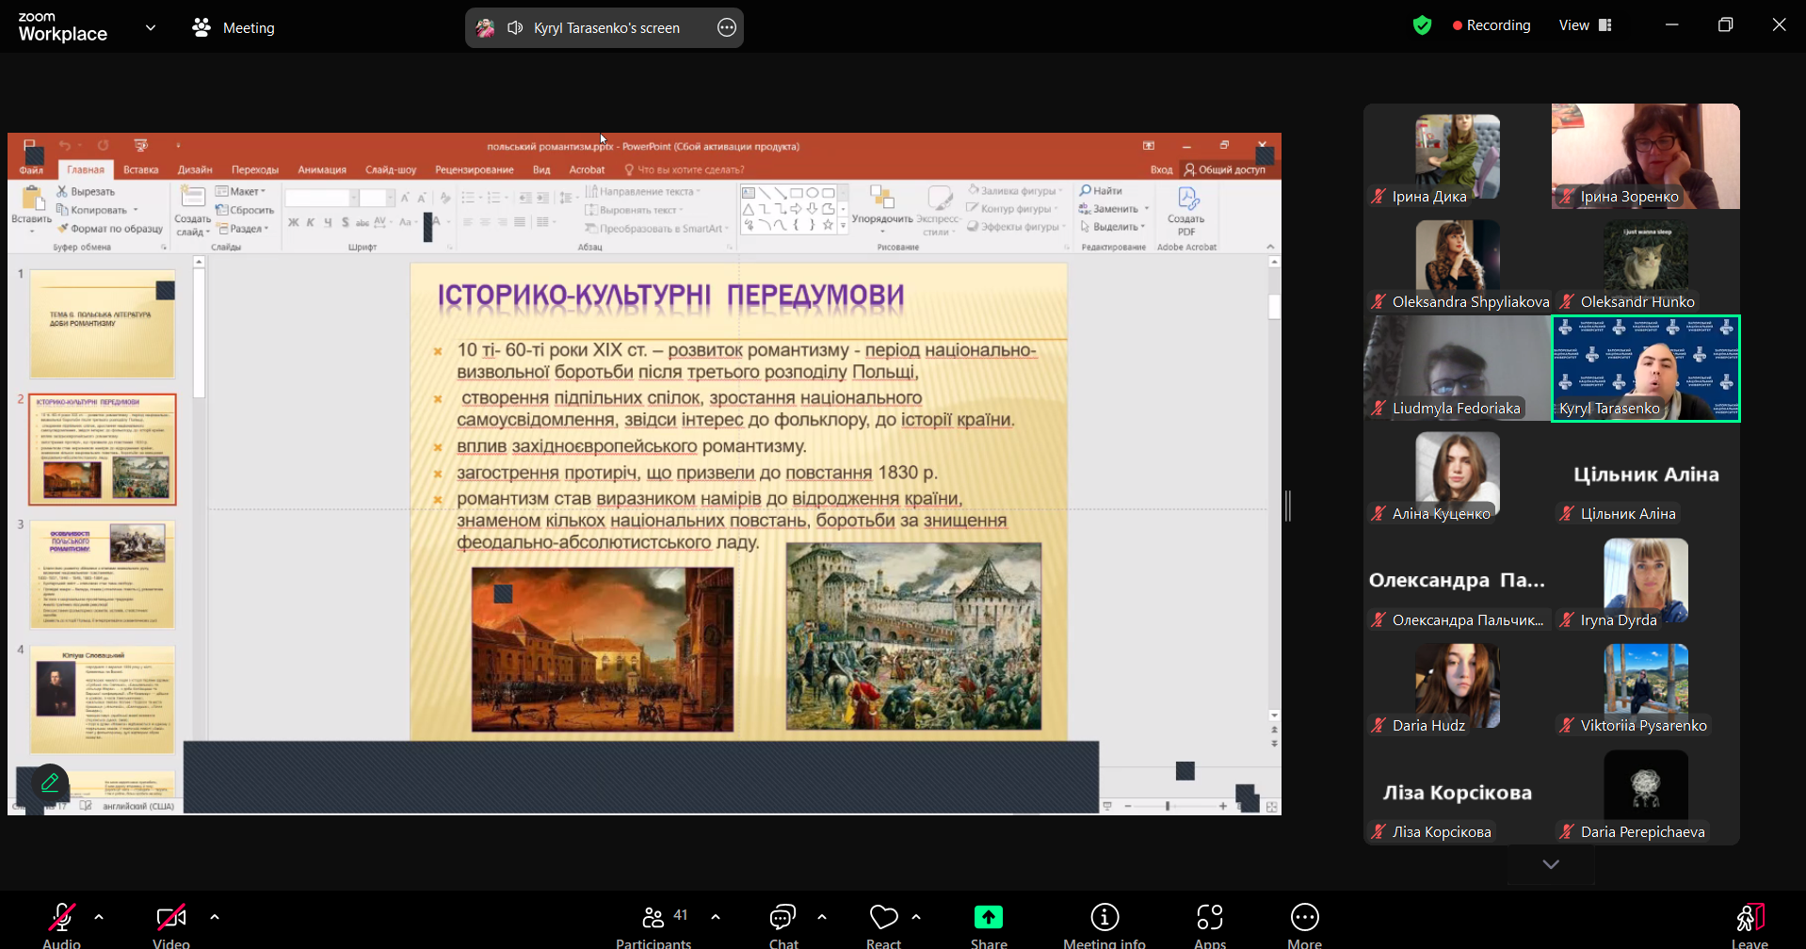Viewport: 1806px width, 949px height.
Task: Open Zoom Chat panel
Action: point(782,918)
